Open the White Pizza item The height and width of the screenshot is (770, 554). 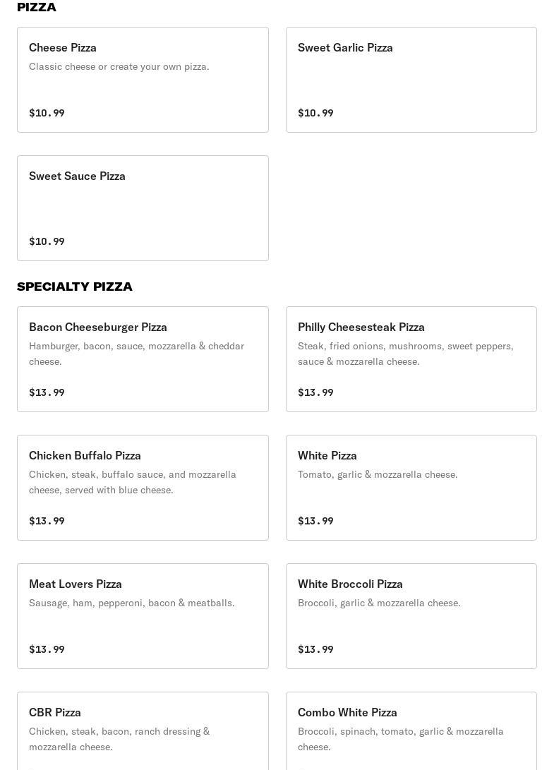tap(411, 487)
